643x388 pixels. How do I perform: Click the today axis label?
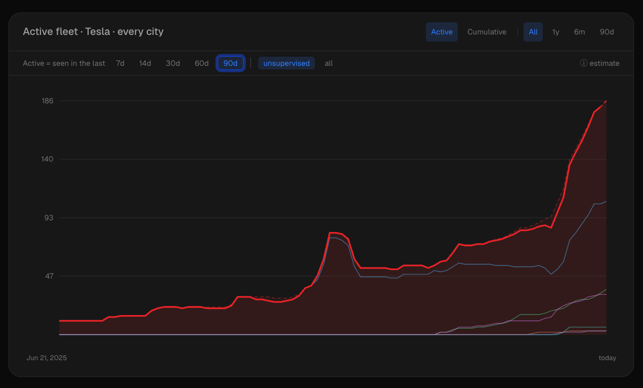click(608, 358)
